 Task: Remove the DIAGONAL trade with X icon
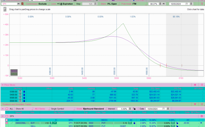click(201, 123)
